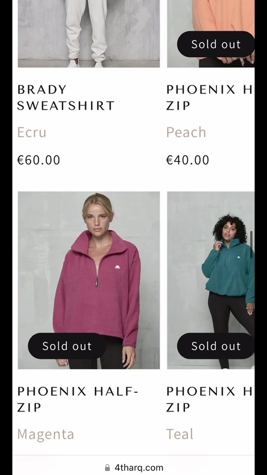267x475 pixels.
Task: Open the magenta half-zip product photo
Action: [89, 280]
